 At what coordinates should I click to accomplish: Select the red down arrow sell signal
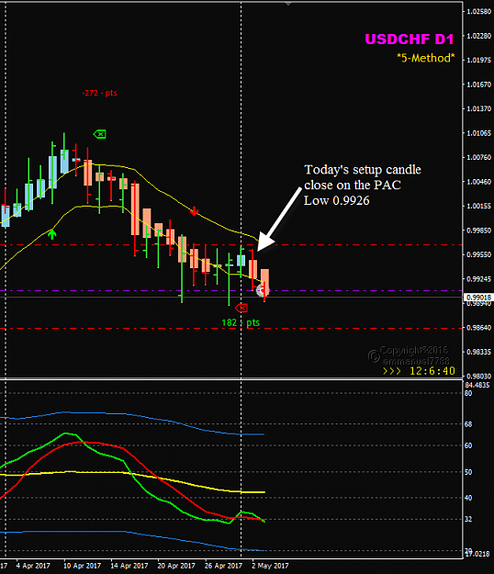[x=194, y=211]
